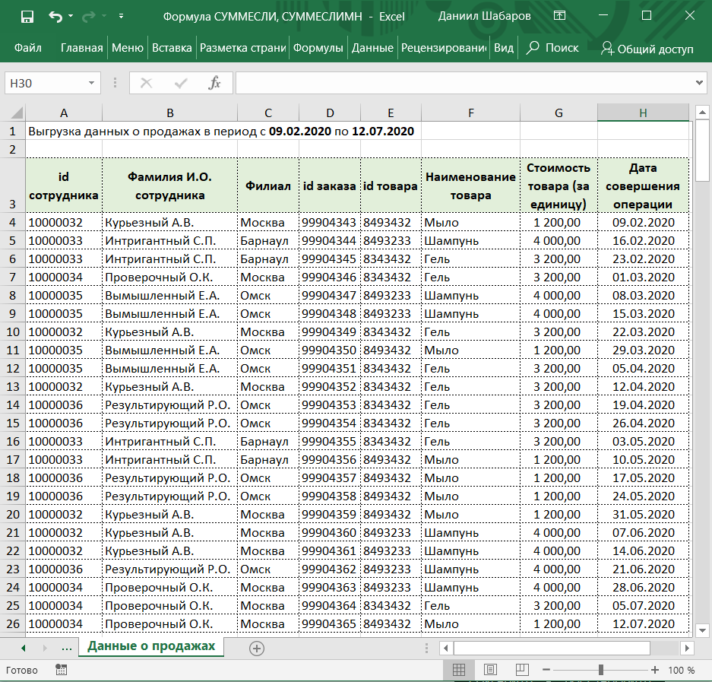Screen dimensions: 712x682
Task: Click cell with order id 99904343
Action: click(330, 223)
